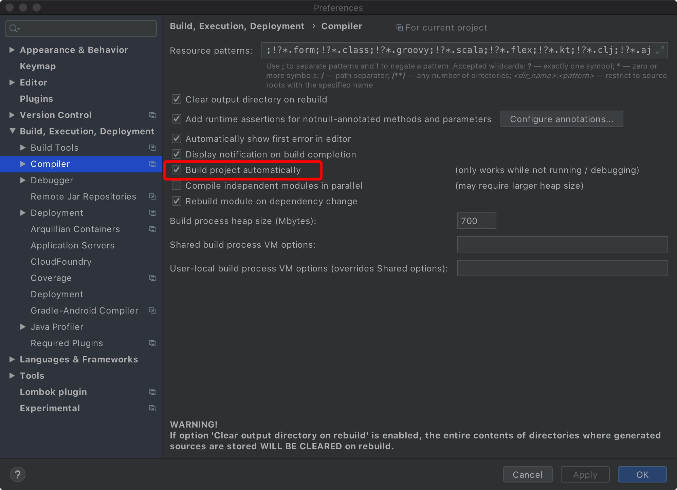The image size is (677, 490).
Task: Click project-level icon beside Build Tools
Action: [x=152, y=148]
